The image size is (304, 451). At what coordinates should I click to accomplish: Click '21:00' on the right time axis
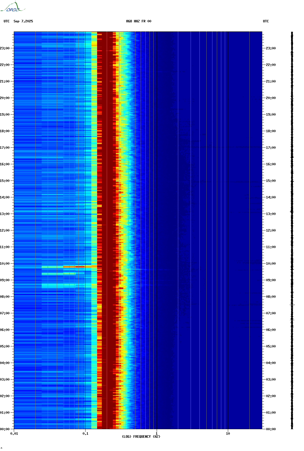coord(271,81)
